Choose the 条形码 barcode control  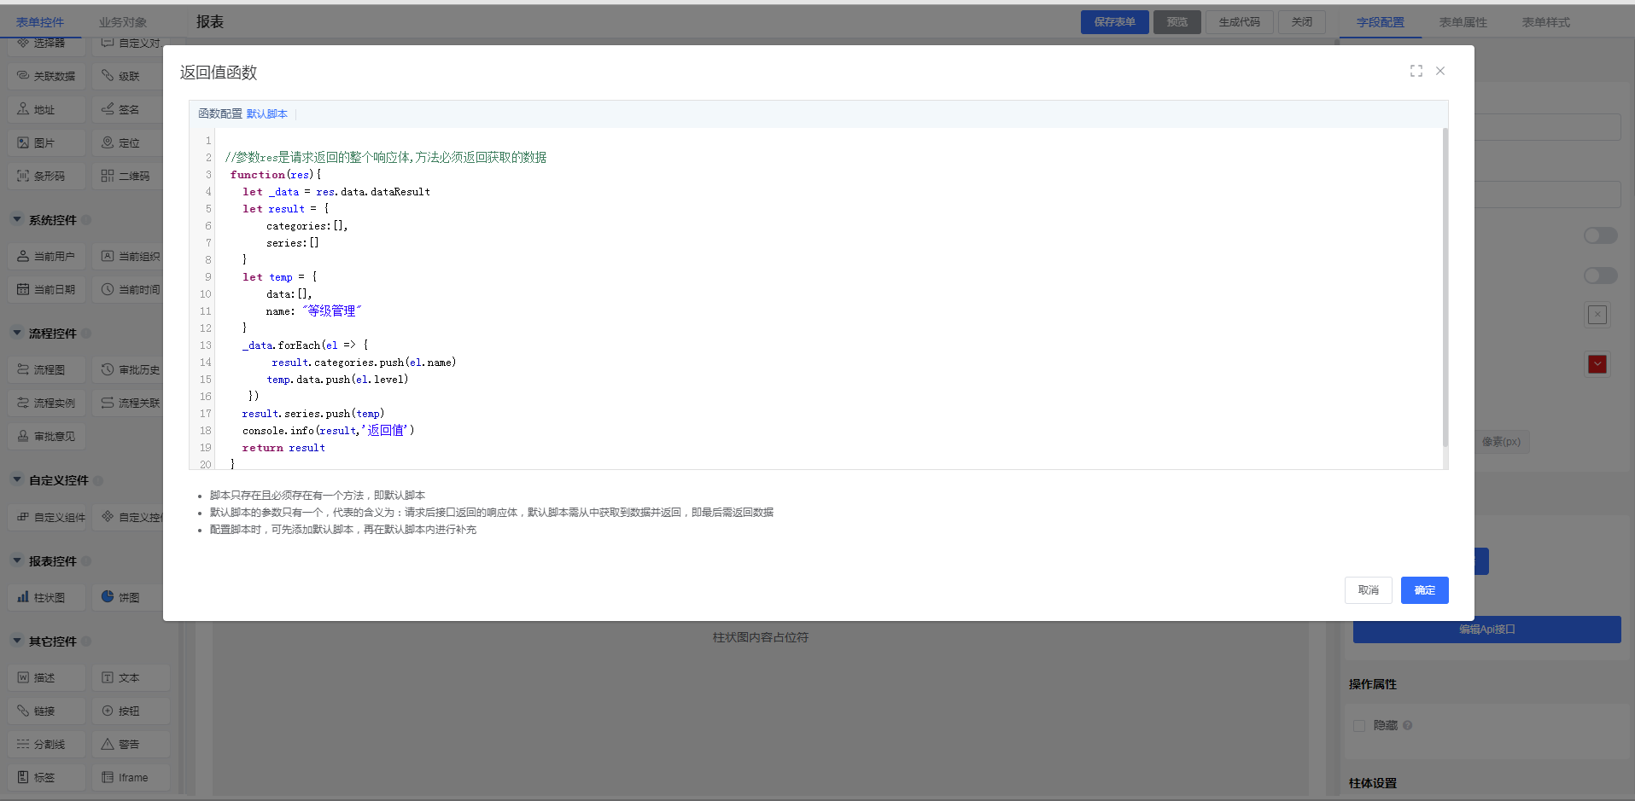pyautogui.click(x=47, y=176)
